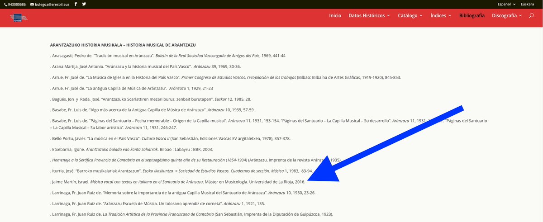Select the 'Homenaje a la Seráfica Provincia' entry
The image size is (543, 222).
point(196,160)
